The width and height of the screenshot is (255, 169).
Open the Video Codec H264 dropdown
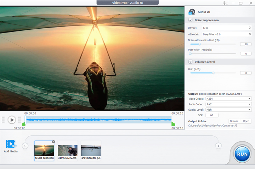tap(228, 99)
